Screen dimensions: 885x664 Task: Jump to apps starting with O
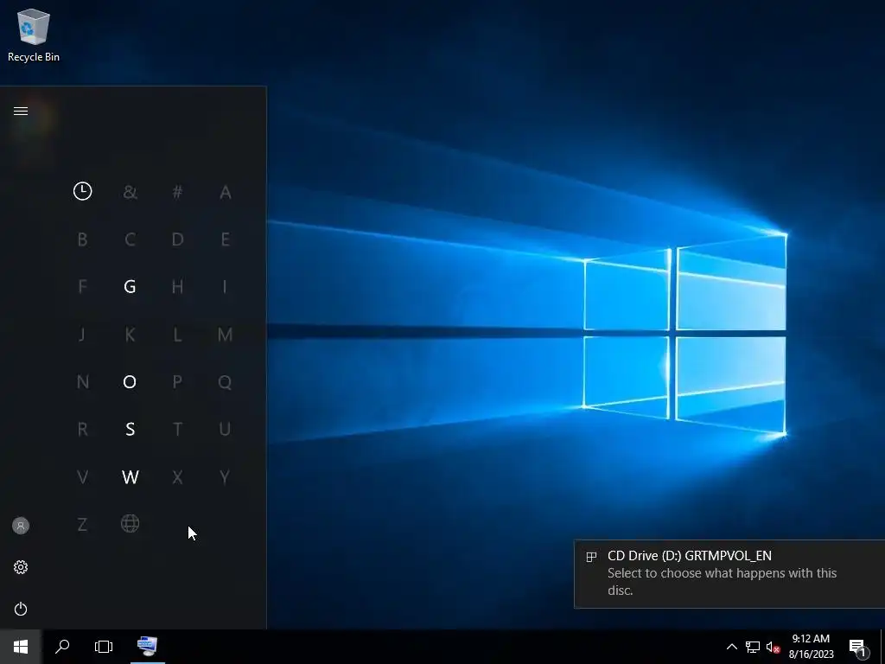point(130,381)
